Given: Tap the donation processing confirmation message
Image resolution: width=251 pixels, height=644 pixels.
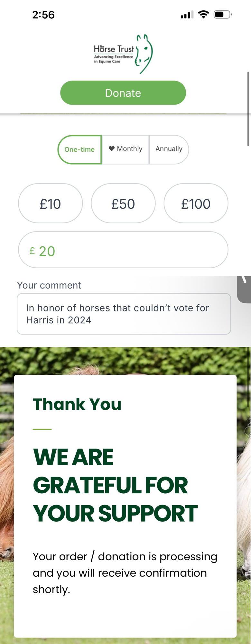Looking at the screenshot, I should [125, 573].
